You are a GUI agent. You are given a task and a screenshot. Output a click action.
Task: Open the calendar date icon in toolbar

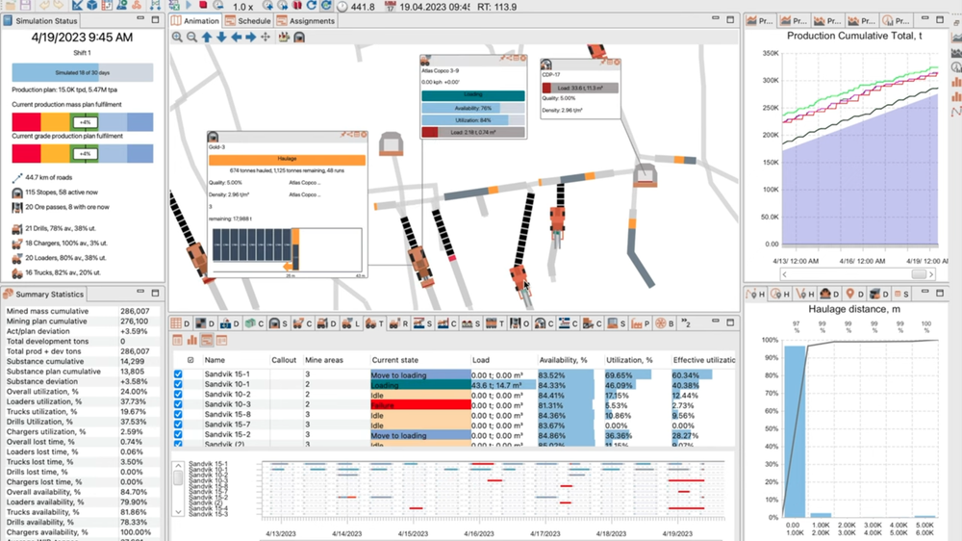point(391,7)
